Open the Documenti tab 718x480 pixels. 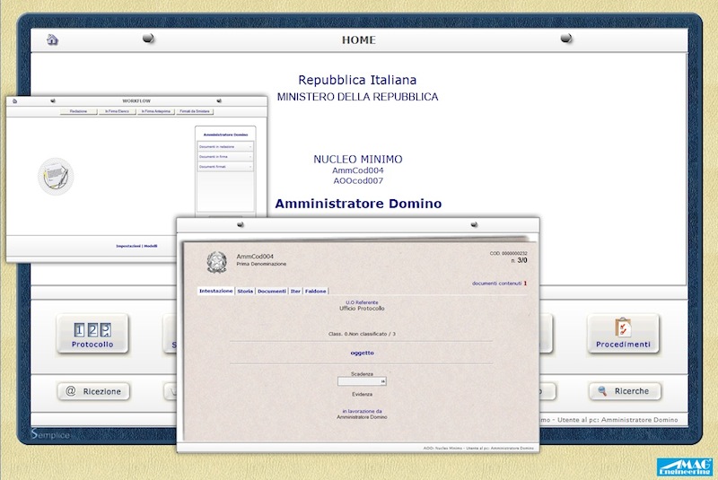(x=272, y=291)
